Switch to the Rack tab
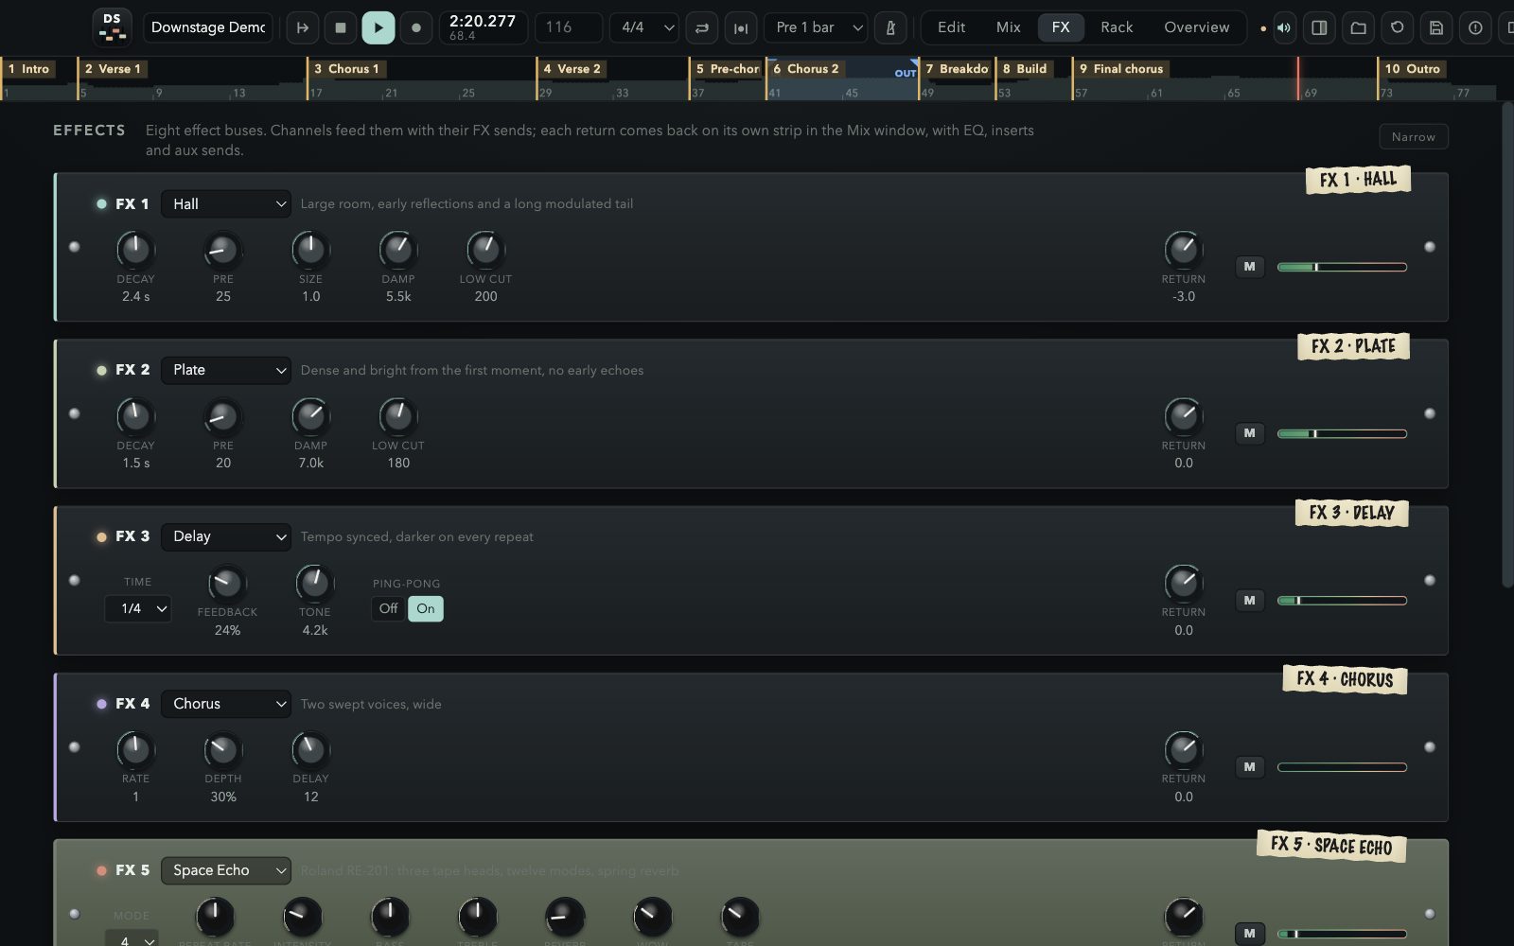 [1117, 27]
